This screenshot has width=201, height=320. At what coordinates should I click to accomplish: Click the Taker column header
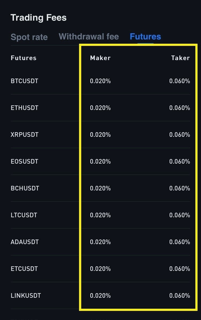point(180,58)
